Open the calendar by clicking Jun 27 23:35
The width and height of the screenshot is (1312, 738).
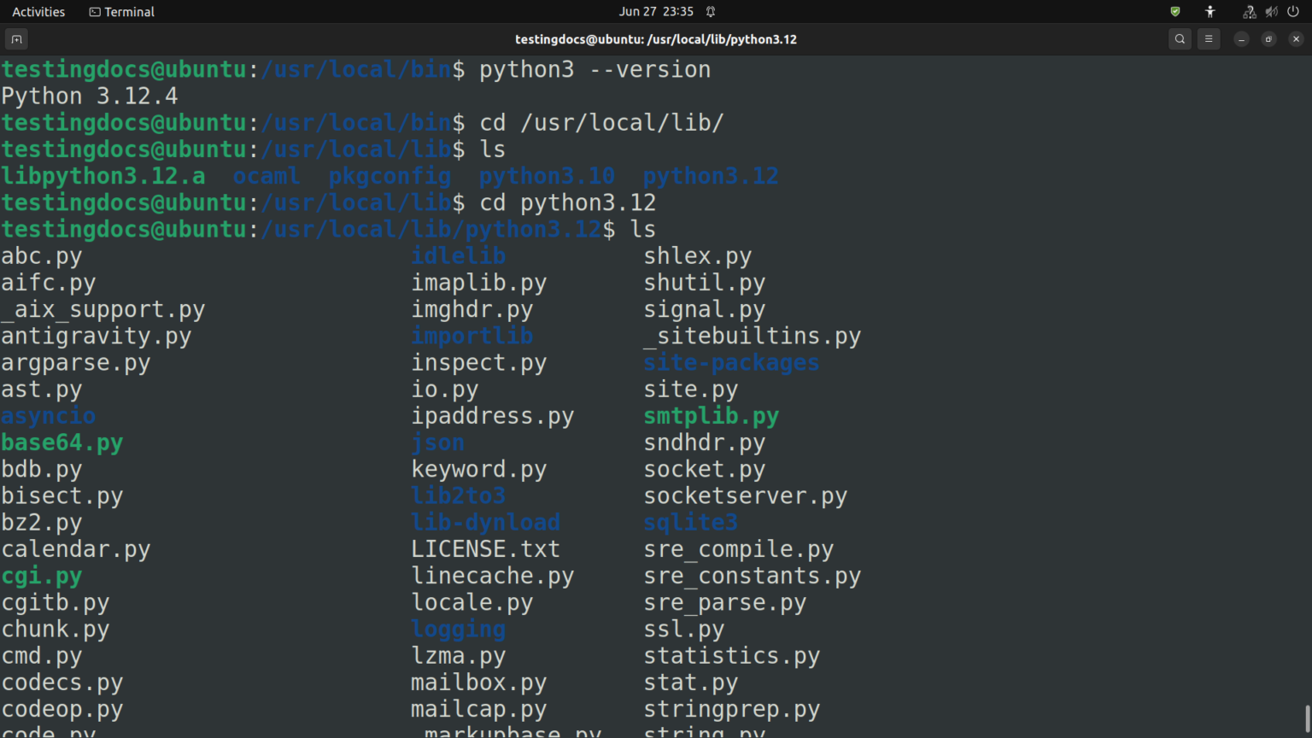point(656,11)
